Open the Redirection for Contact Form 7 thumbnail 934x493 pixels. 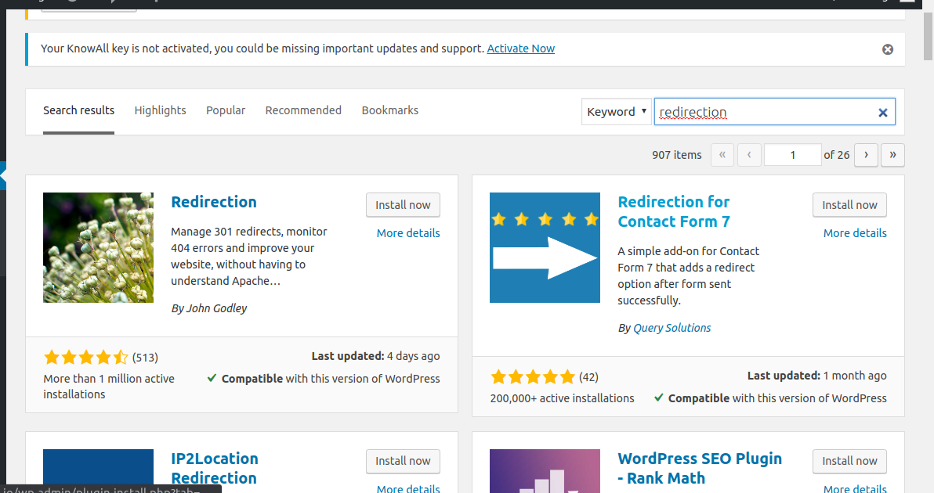point(545,247)
